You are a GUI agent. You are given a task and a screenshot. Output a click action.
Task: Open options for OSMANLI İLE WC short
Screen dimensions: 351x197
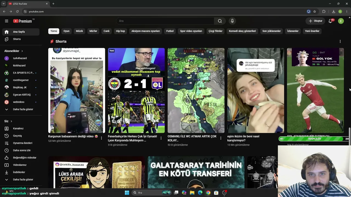click(221, 138)
